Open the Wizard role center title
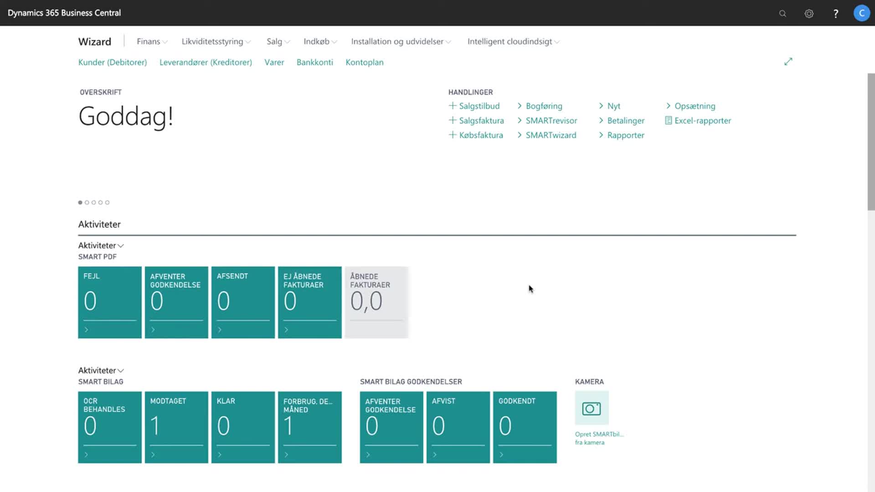This screenshot has height=492, width=875. click(95, 41)
